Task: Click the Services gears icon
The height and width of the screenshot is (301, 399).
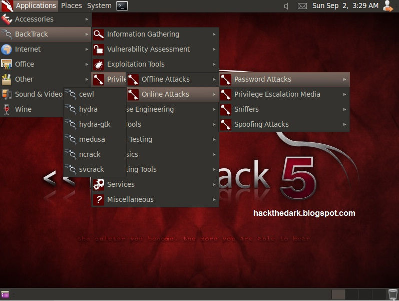Action: coord(99,184)
